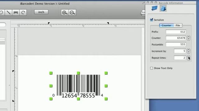Viewport: 199px width, 111px height.
Task: Switch to the Counter tab
Action: tap(166, 25)
